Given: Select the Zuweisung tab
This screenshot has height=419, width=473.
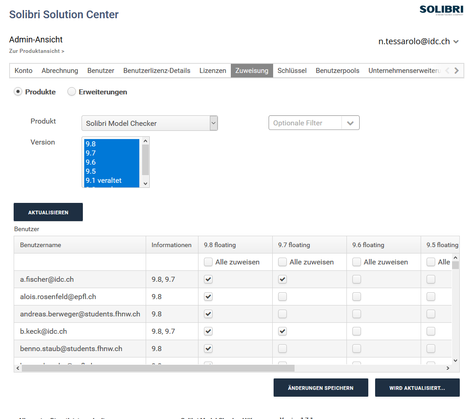Looking at the screenshot, I should tap(252, 71).
